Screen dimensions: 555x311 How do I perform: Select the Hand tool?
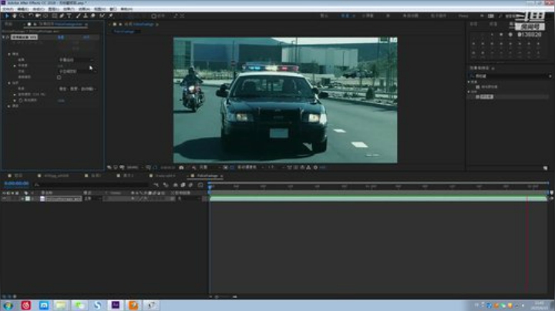[14, 16]
